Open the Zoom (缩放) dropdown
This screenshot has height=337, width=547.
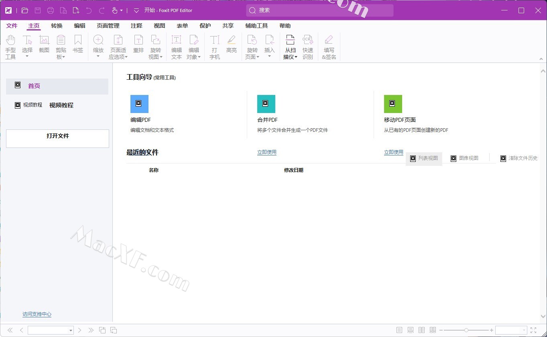[x=98, y=56]
